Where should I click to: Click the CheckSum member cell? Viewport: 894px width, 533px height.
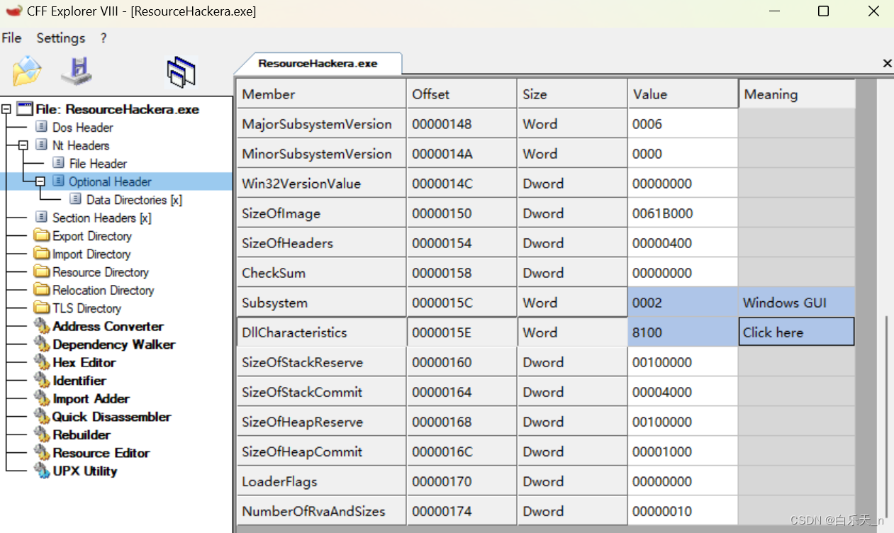coord(321,273)
